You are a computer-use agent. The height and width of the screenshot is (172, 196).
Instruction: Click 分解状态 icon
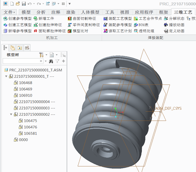tap(166, 19)
